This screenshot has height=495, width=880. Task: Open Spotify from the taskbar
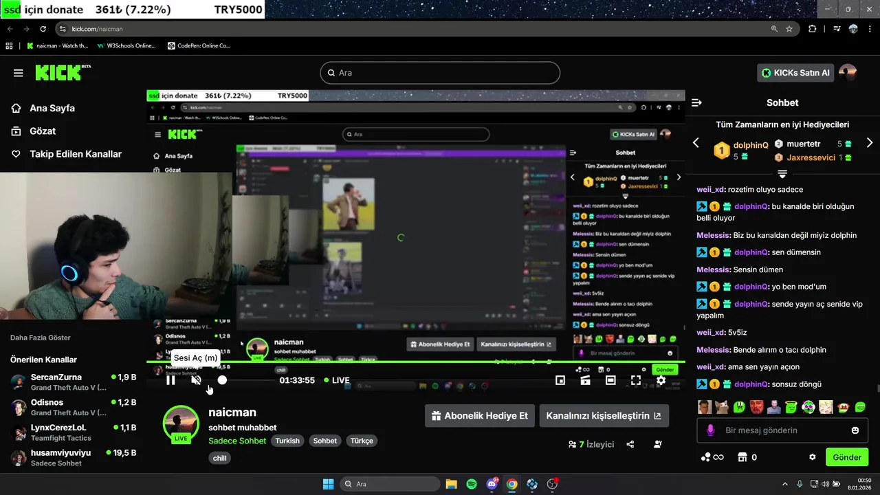tap(472, 484)
